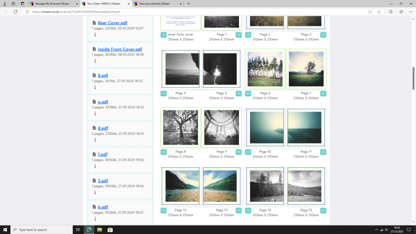This screenshot has width=416, height=234.
Task: Open the browser settings and more menu
Action: 410,12
